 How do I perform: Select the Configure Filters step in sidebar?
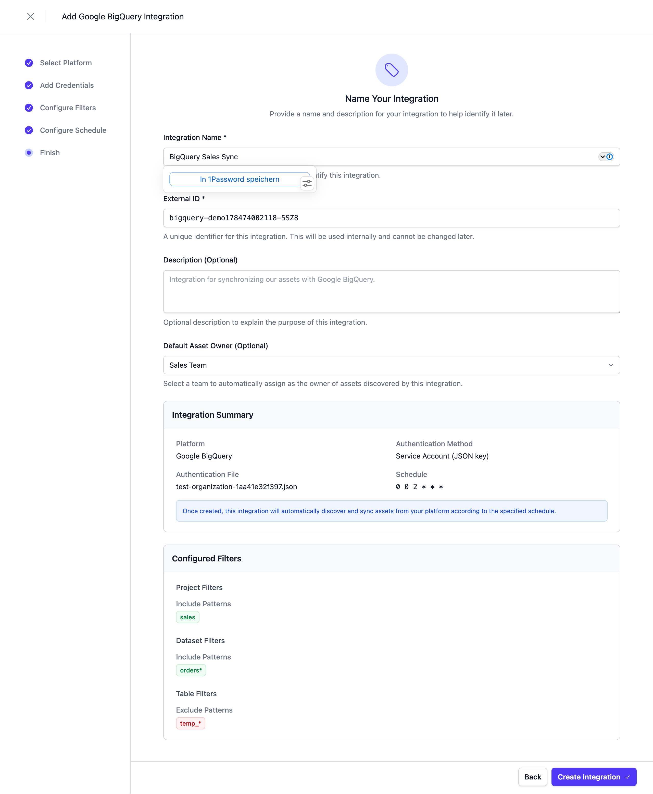tap(68, 108)
